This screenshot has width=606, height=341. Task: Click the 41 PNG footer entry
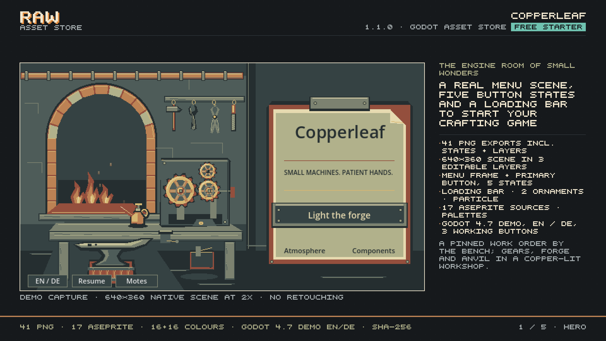pos(37,327)
